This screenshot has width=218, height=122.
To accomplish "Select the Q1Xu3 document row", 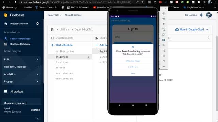I will pos(103,57).
